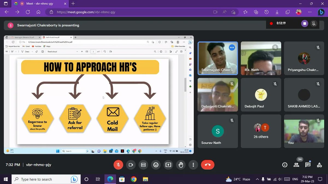Go forward in Edge browser

click(x=17, y=12)
